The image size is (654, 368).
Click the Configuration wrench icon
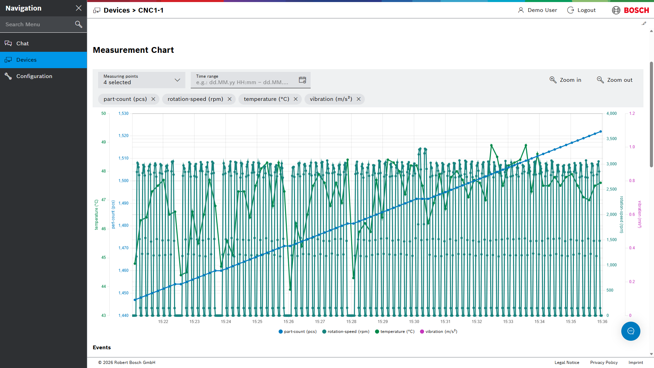pos(8,76)
